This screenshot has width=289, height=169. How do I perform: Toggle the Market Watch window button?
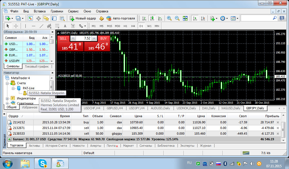(30, 18)
